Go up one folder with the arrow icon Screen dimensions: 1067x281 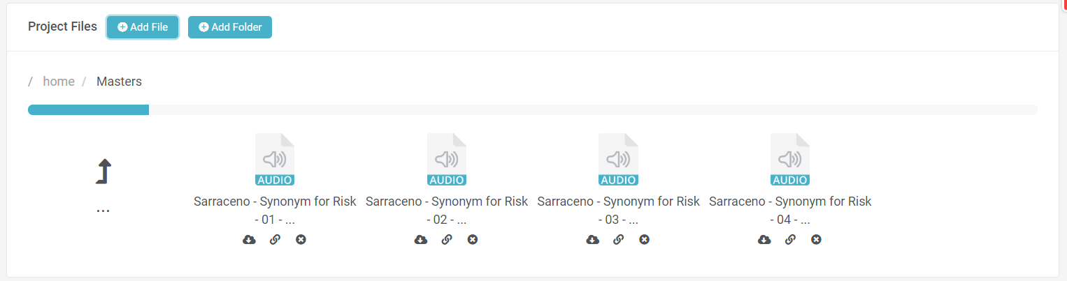(x=103, y=172)
